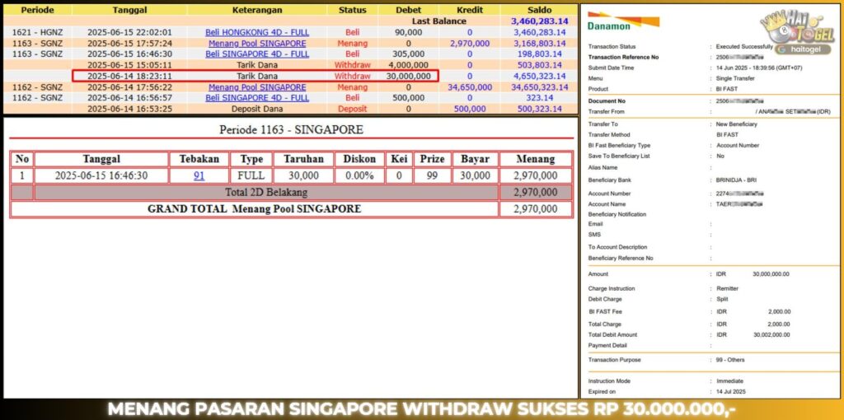Click the Bayar column header
The height and width of the screenshot is (420, 844).
(475, 159)
